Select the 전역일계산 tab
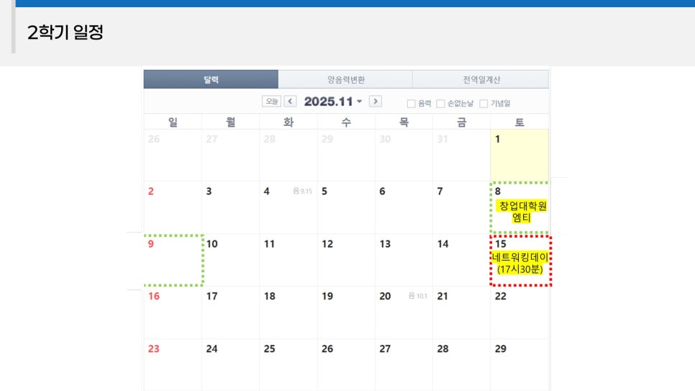 pyautogui.click(x=481, y=79)
